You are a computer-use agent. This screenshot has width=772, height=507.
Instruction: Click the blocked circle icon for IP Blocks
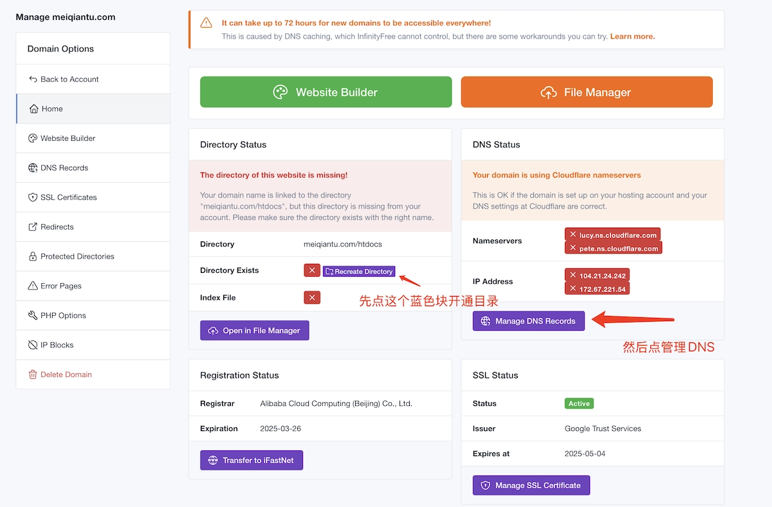[x=33, y=346]
